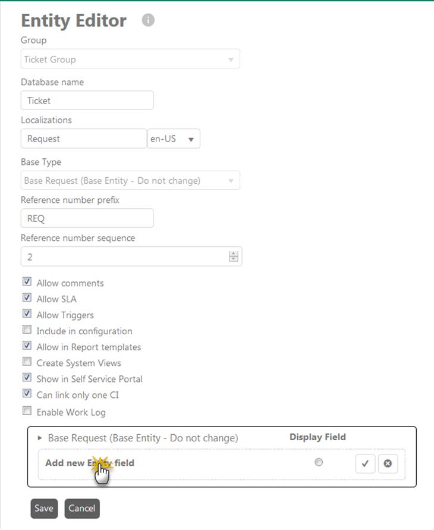This screenshot has width=434, height=530.
Task: Cancel new entity field with X icon
Action: point(388,463)
